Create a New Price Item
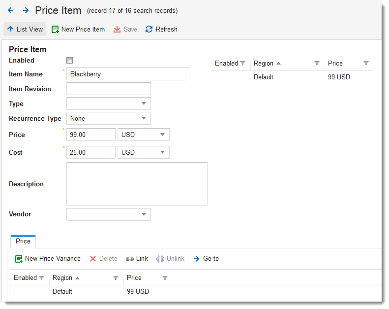The image size is (389, 309). 78,29
